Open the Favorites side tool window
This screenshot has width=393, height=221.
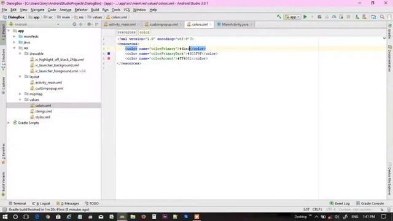click(3, 153)
